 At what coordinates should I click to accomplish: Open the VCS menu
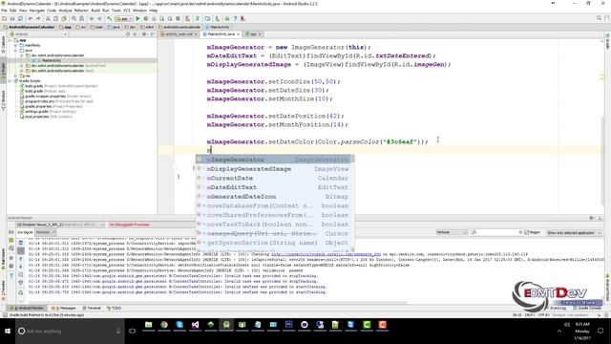click(127, 11)
